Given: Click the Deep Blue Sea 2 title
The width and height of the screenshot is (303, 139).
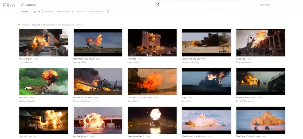Looking at the screenshot, I should pos(136,136).
